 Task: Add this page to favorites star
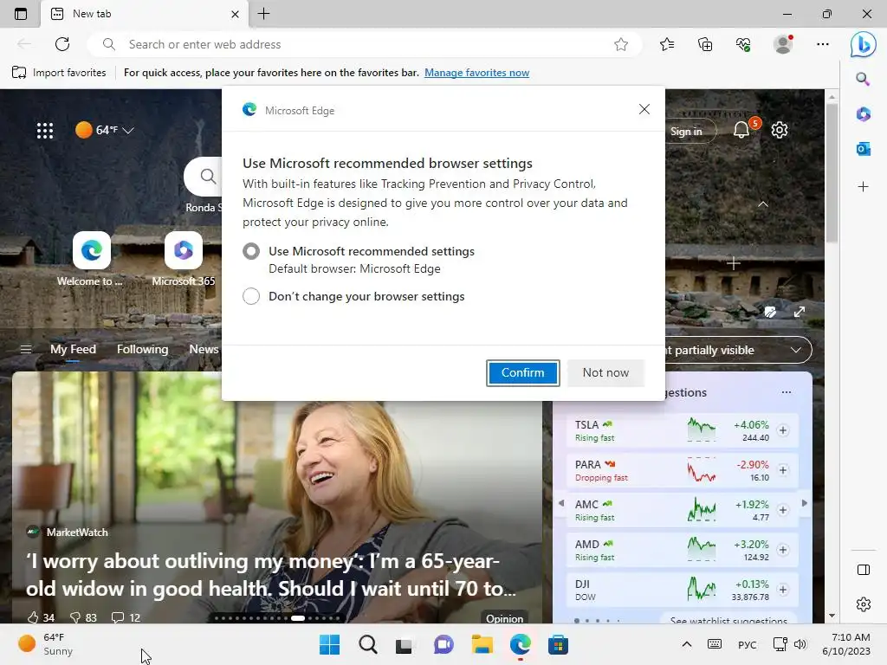620,44
